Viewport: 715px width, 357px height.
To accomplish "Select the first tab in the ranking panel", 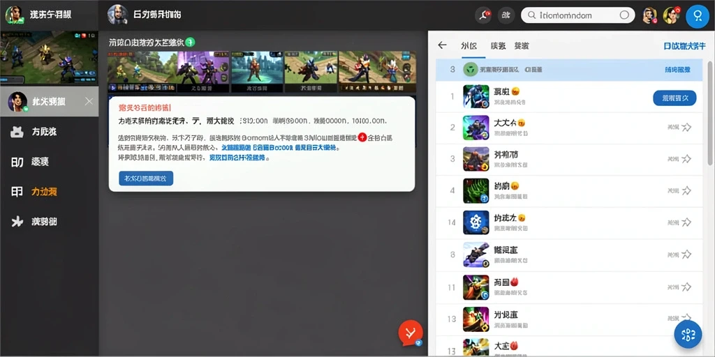I will pos(469,46).
